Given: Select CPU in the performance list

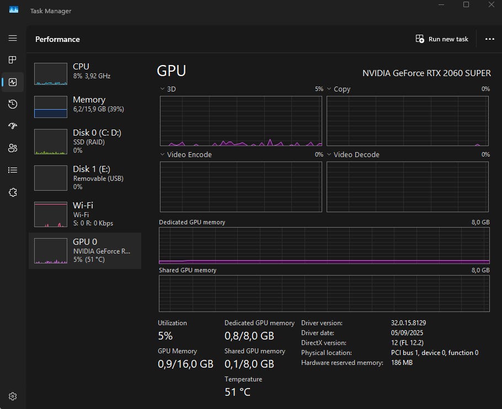Looking at the screenshot, I should (84, 73).
